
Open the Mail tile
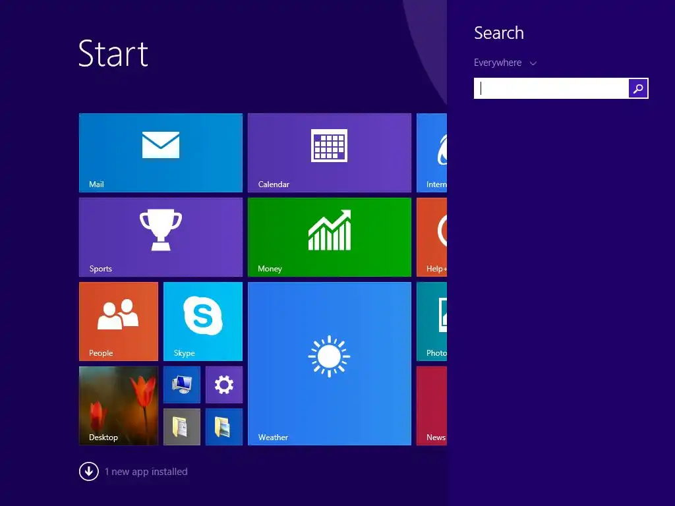tap(161, 153)
